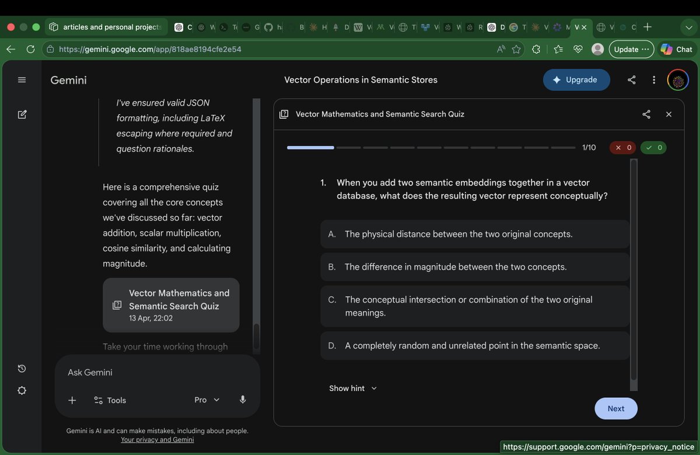Focus the Ask Gemini prompt field

tap(157, 372)
